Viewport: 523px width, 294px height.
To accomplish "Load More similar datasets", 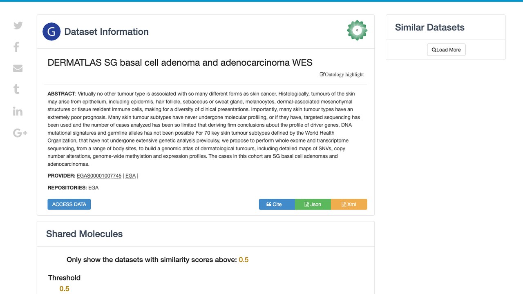I will tap(446, 50).
